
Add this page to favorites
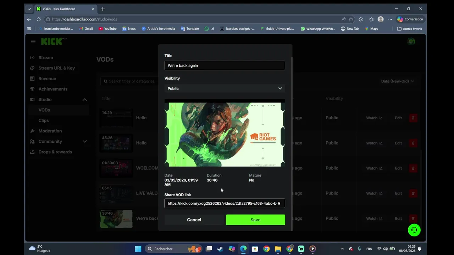(351, 19)
